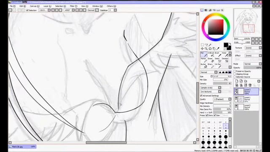
Task: Select the Brush tool
Action: [x=218, y=54]
